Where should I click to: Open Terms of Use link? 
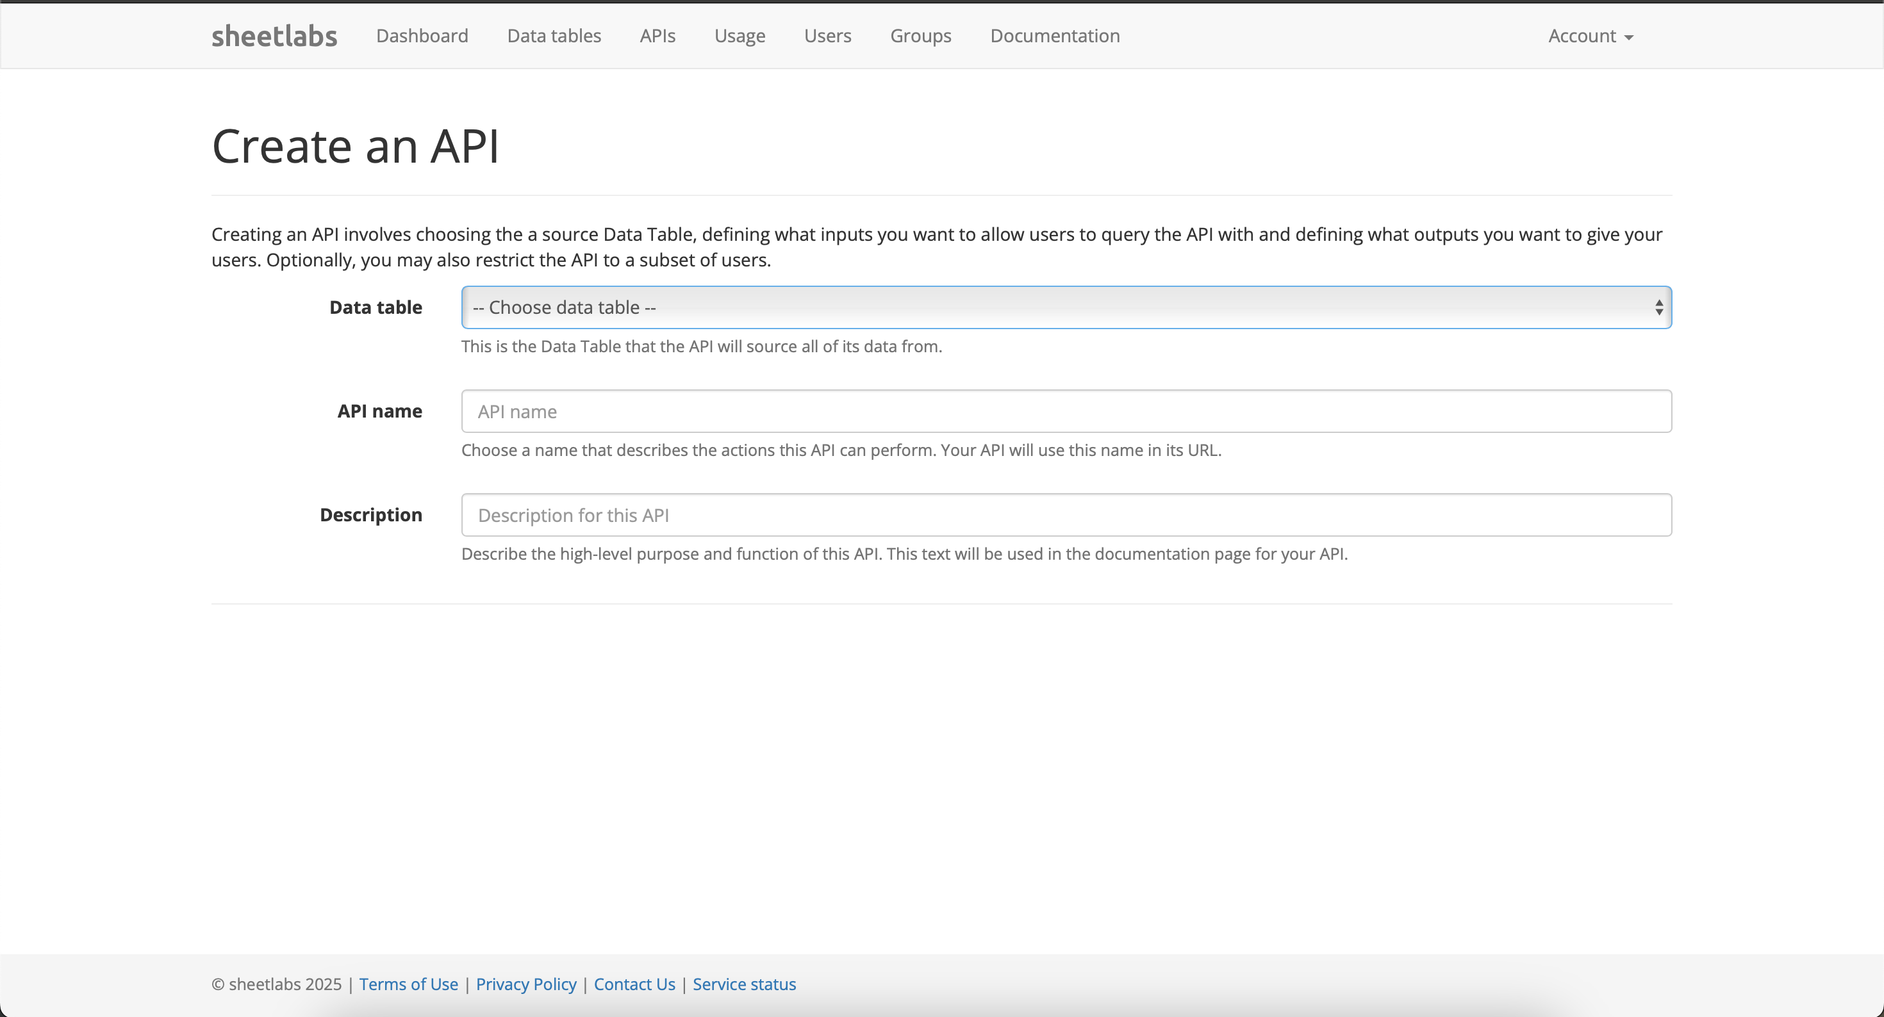coord(408,984)
